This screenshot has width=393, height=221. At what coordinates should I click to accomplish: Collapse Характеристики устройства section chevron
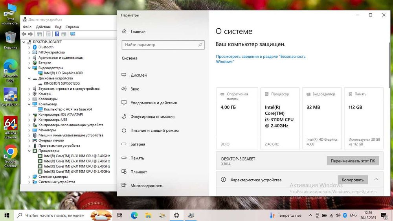(376, 179)
